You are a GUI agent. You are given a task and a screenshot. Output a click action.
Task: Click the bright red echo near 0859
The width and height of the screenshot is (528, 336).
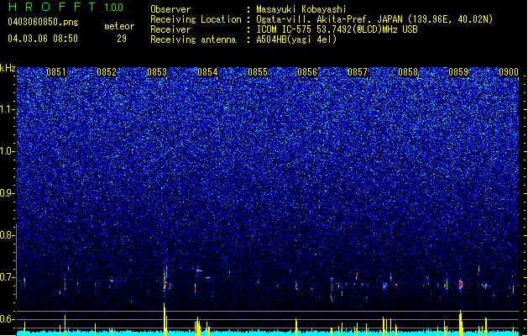click(x=461, y=284)
